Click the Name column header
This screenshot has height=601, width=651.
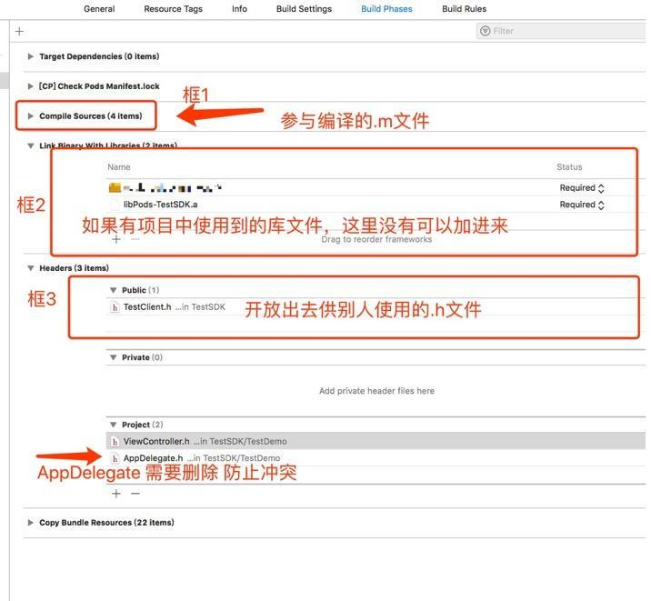pos(119,167)
